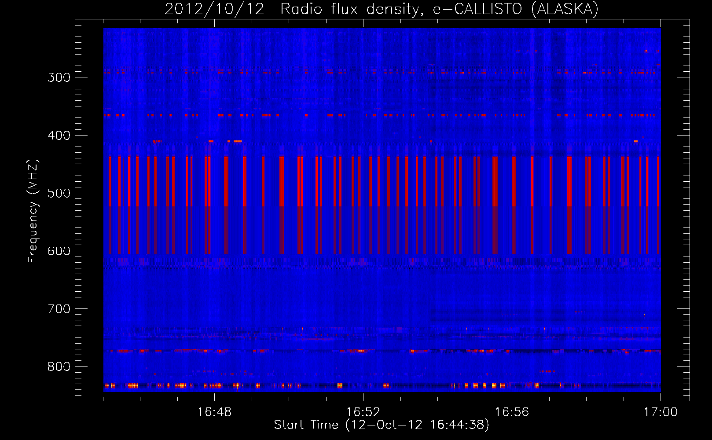Click the 700 frequency axis label
Viewport: 712px width, 440px height.
[x=59, y=309]
